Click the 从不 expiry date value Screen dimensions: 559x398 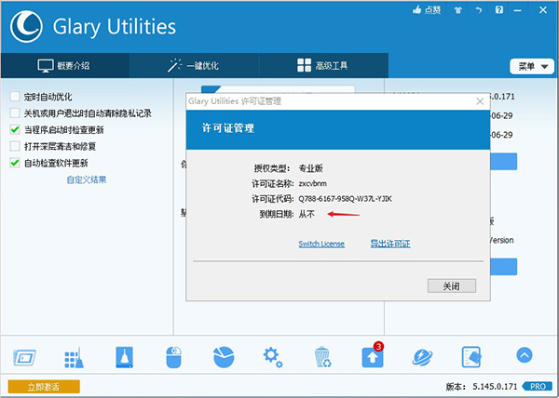click(x=307, y=214)
